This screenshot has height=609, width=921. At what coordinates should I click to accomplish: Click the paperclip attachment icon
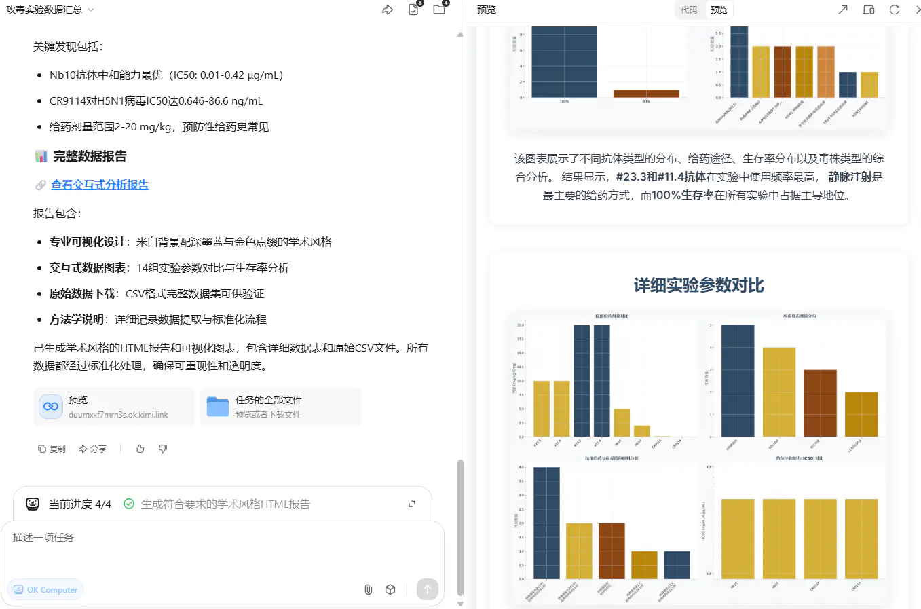(368, 589)
